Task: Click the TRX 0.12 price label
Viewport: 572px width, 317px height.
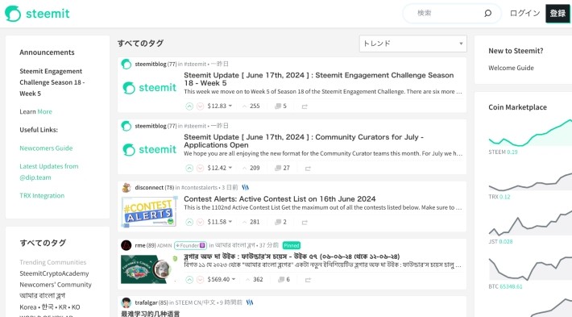Action: point(499,197)
